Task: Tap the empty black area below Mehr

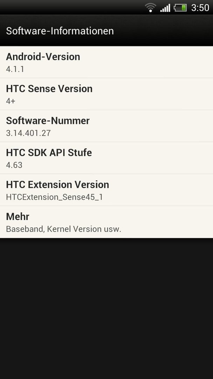Action: pyautogui.click(x=106, y=308)
